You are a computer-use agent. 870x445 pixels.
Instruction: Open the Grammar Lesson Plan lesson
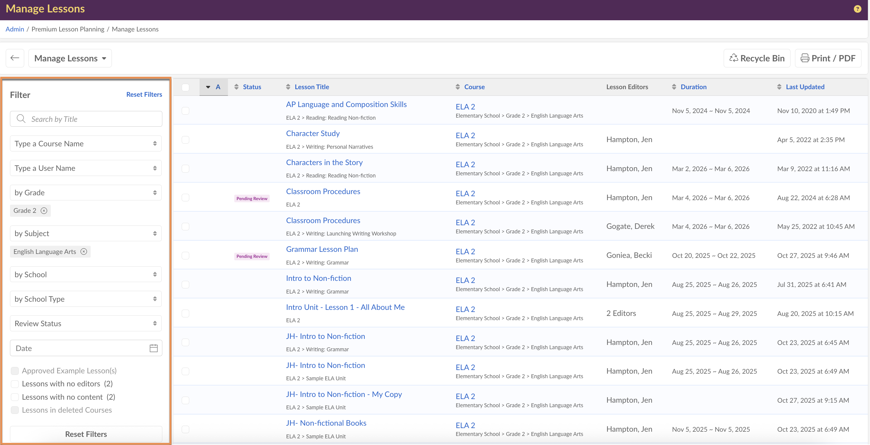point(322,249)
